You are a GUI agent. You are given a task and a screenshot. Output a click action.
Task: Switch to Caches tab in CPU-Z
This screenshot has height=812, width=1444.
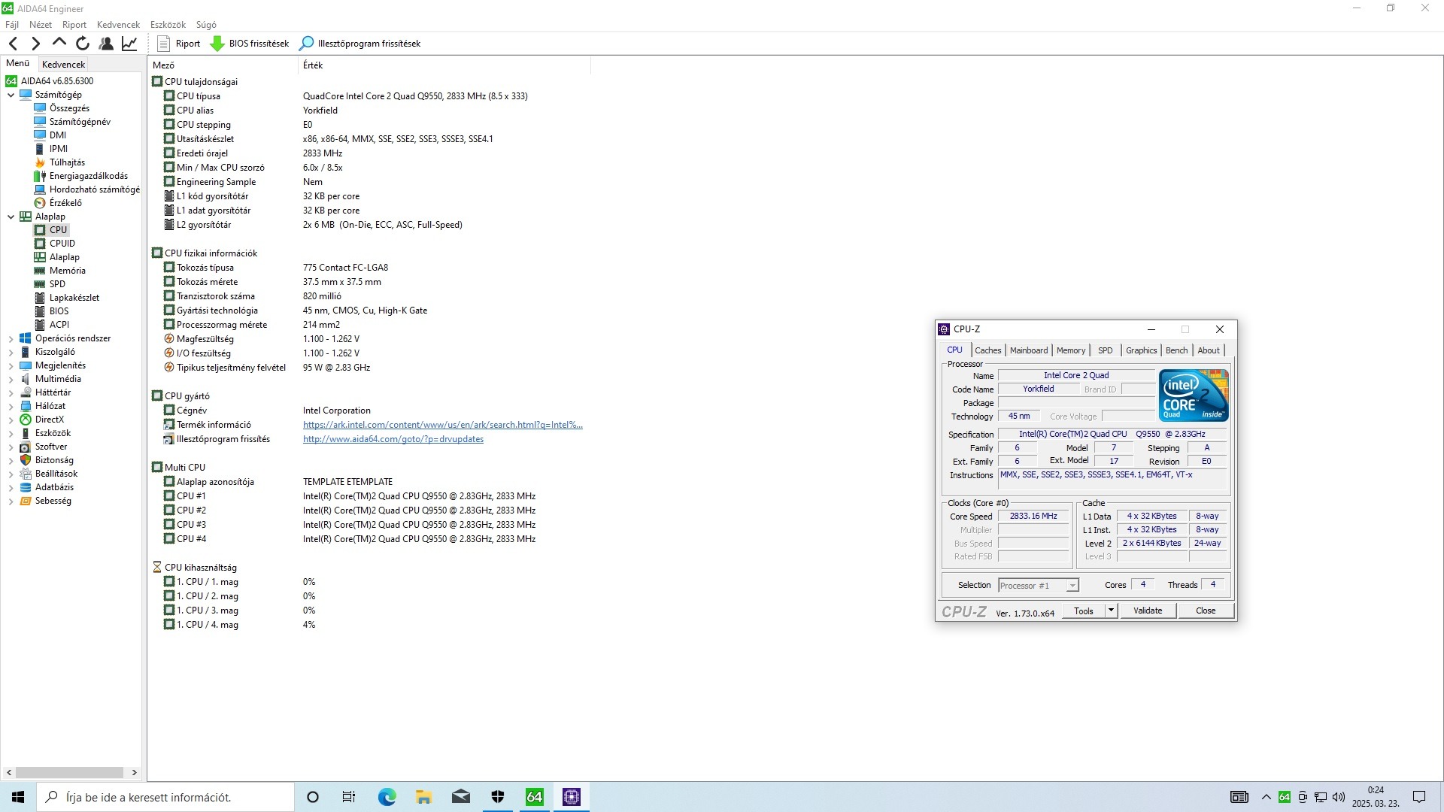tap(987, 350)
